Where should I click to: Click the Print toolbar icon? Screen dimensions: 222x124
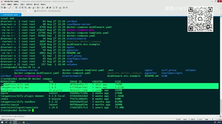(x=29, y=8)
